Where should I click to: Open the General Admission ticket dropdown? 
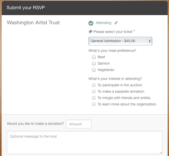118,41
